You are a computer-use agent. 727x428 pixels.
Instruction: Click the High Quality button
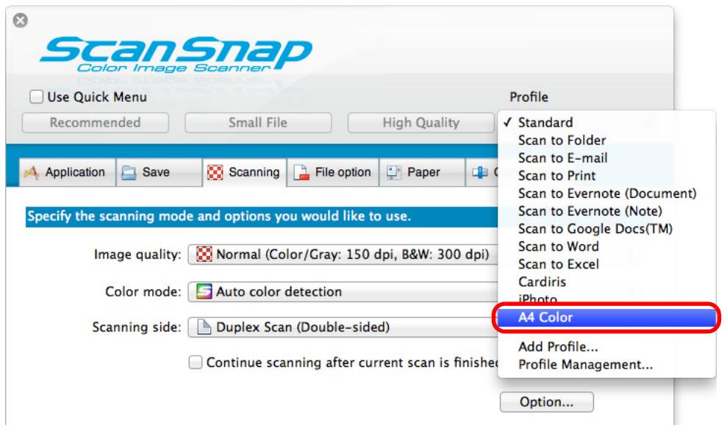point(421,122)
